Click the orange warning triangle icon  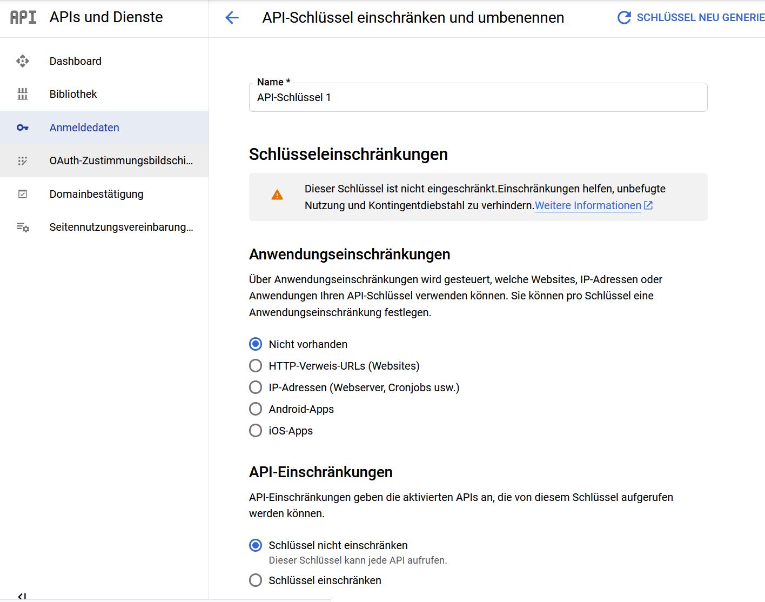pyautogui.click(x=277, y=195)
